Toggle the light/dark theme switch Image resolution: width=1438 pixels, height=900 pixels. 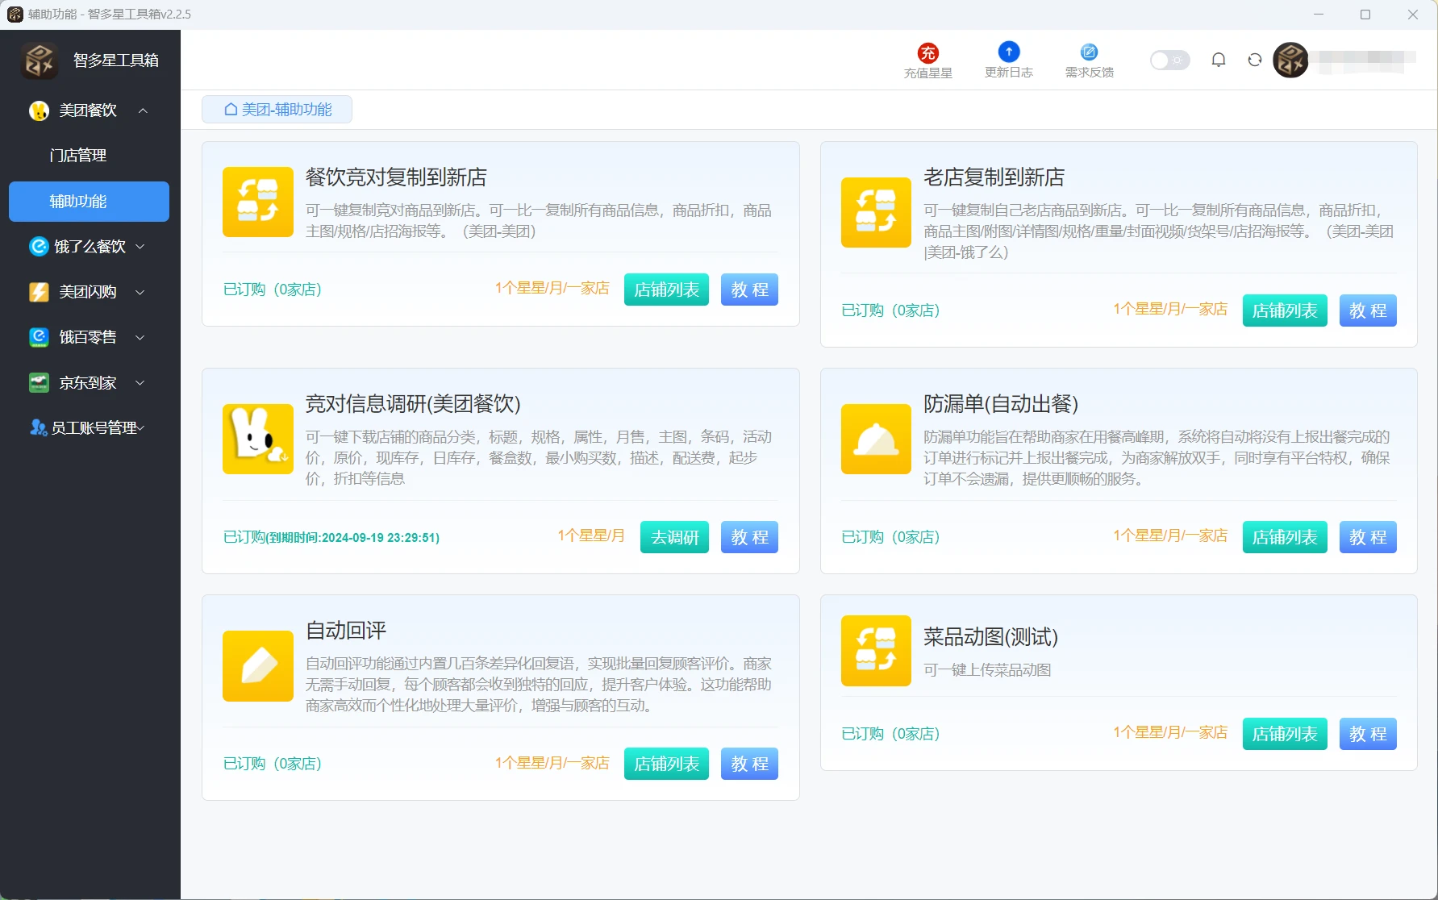[1170, 60]
